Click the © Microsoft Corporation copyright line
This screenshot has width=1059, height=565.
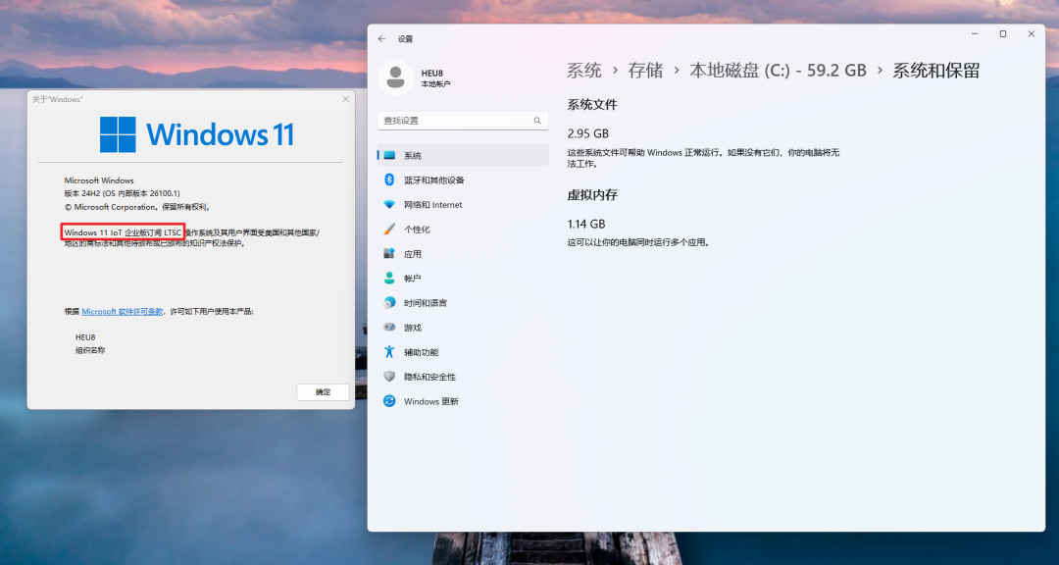click(x=138, y=207)
